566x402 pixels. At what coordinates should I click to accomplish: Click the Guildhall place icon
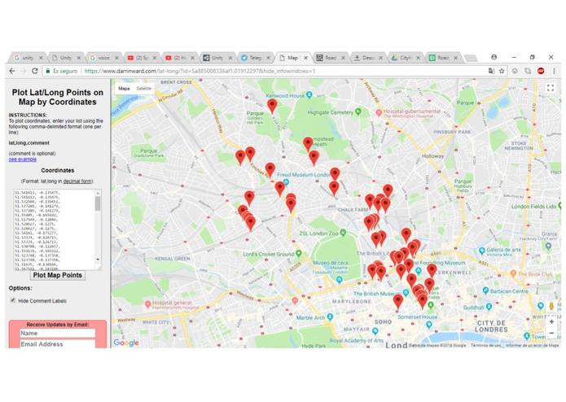(489, 307)
